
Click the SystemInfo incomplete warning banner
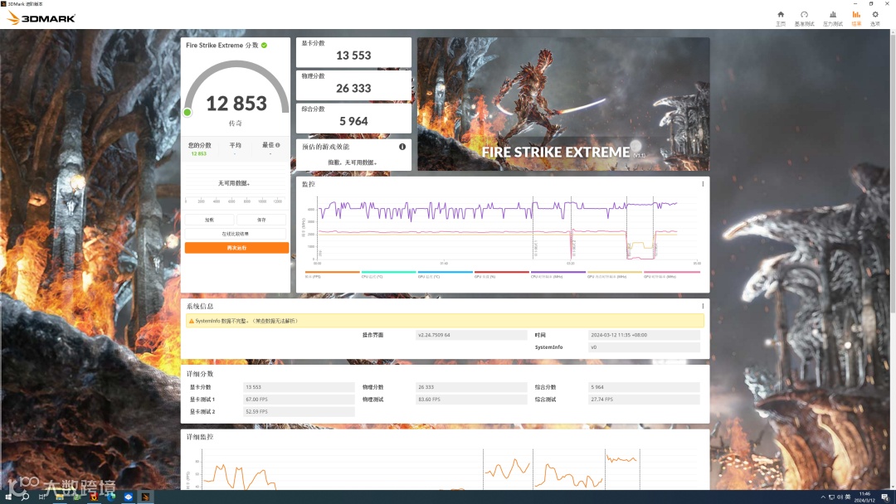click(x=446, y=321)
